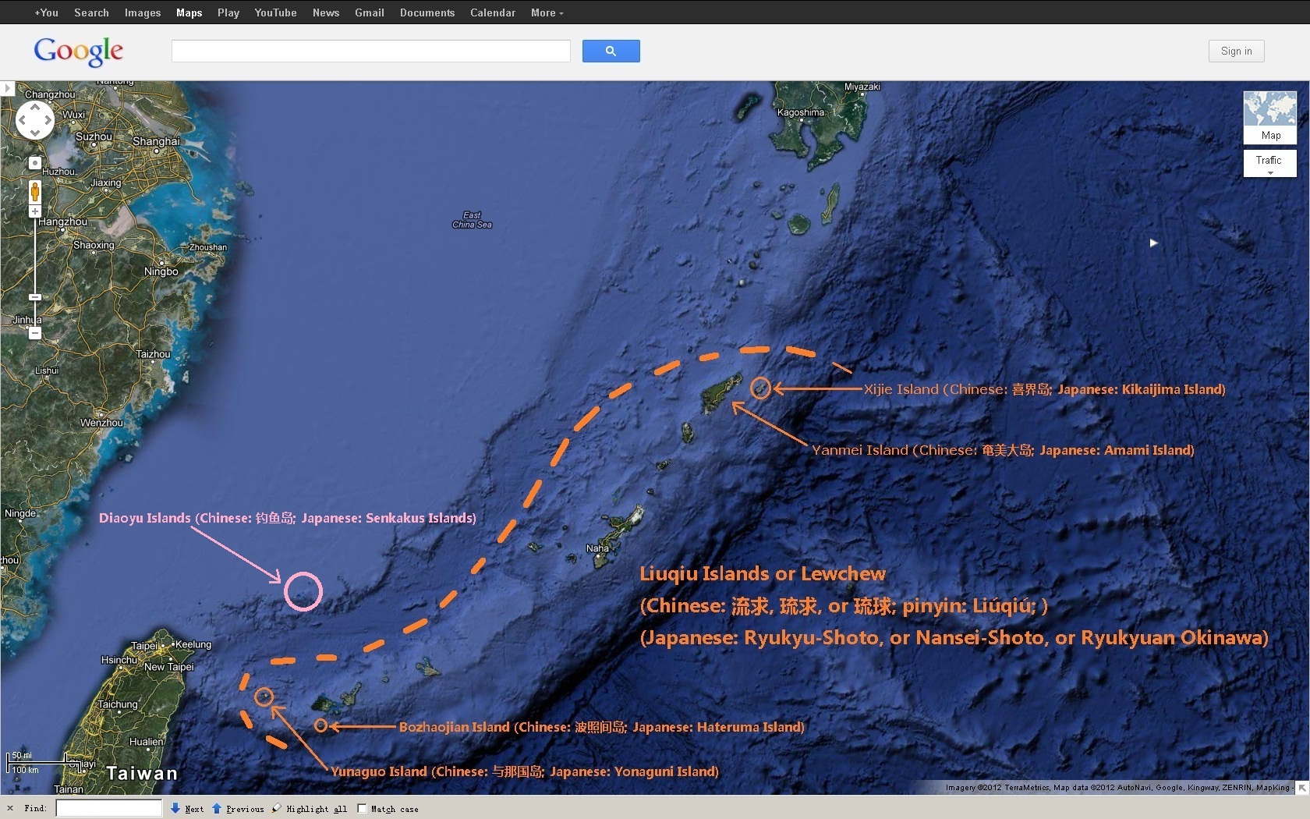Screen dimensions: 1310x819
Task: Click the Taiwan map label
Action: [x=142, y=773]
